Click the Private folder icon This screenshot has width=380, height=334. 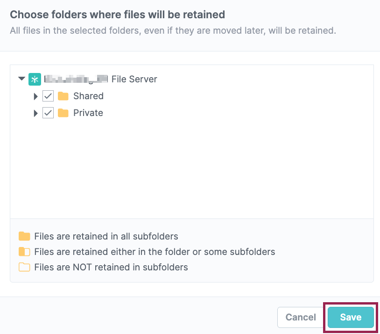pos(63,113)
